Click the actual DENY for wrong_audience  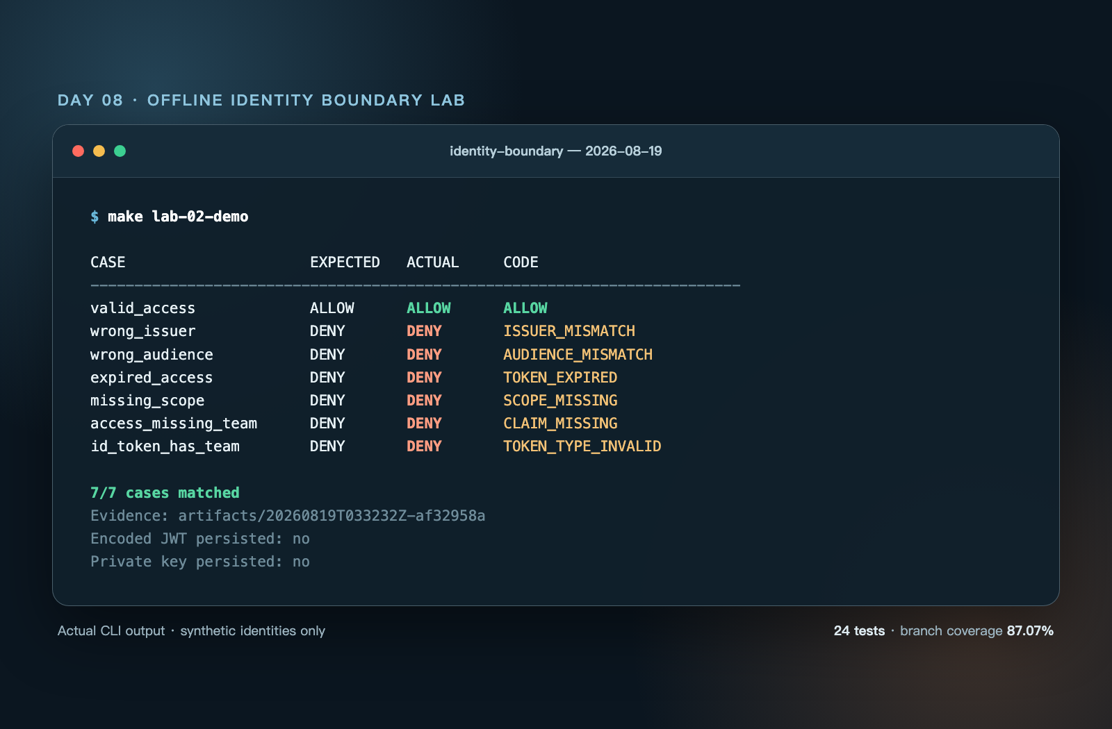coord(424,355)
